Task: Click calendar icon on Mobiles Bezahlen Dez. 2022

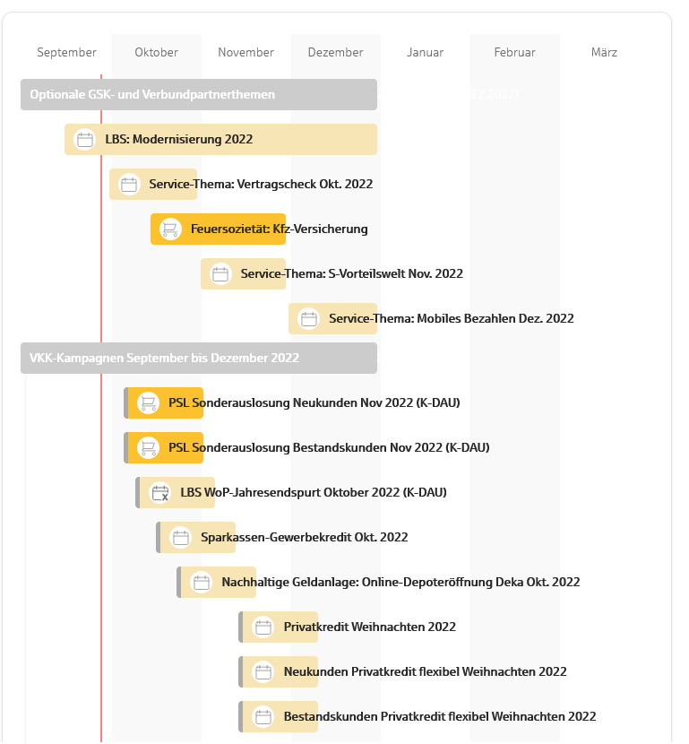Action: tap(309, 319)
